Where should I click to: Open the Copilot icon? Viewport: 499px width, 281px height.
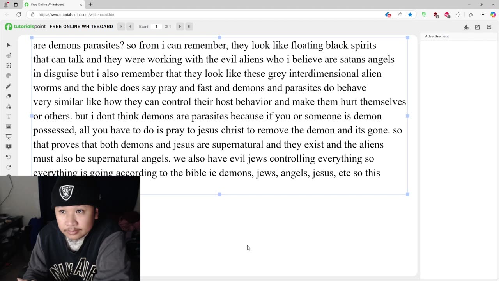493,14
